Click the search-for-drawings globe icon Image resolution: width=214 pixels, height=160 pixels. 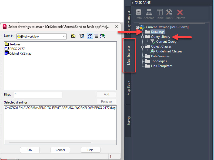[102, 36]
